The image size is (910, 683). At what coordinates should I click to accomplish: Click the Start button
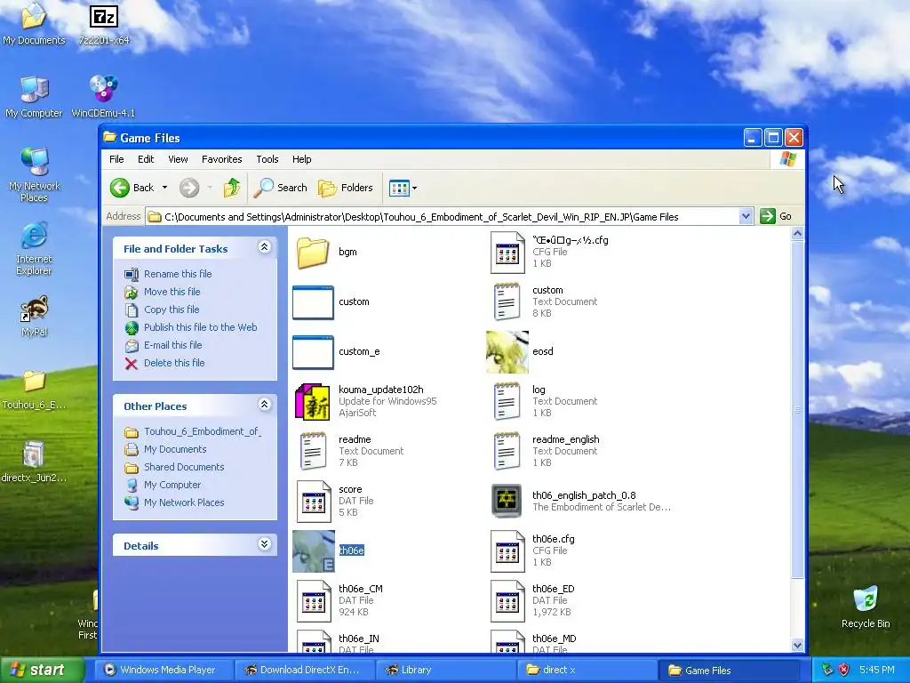[42, 671]
